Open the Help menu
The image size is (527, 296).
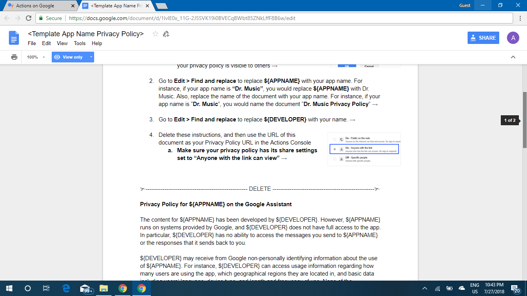pos(97,43)
